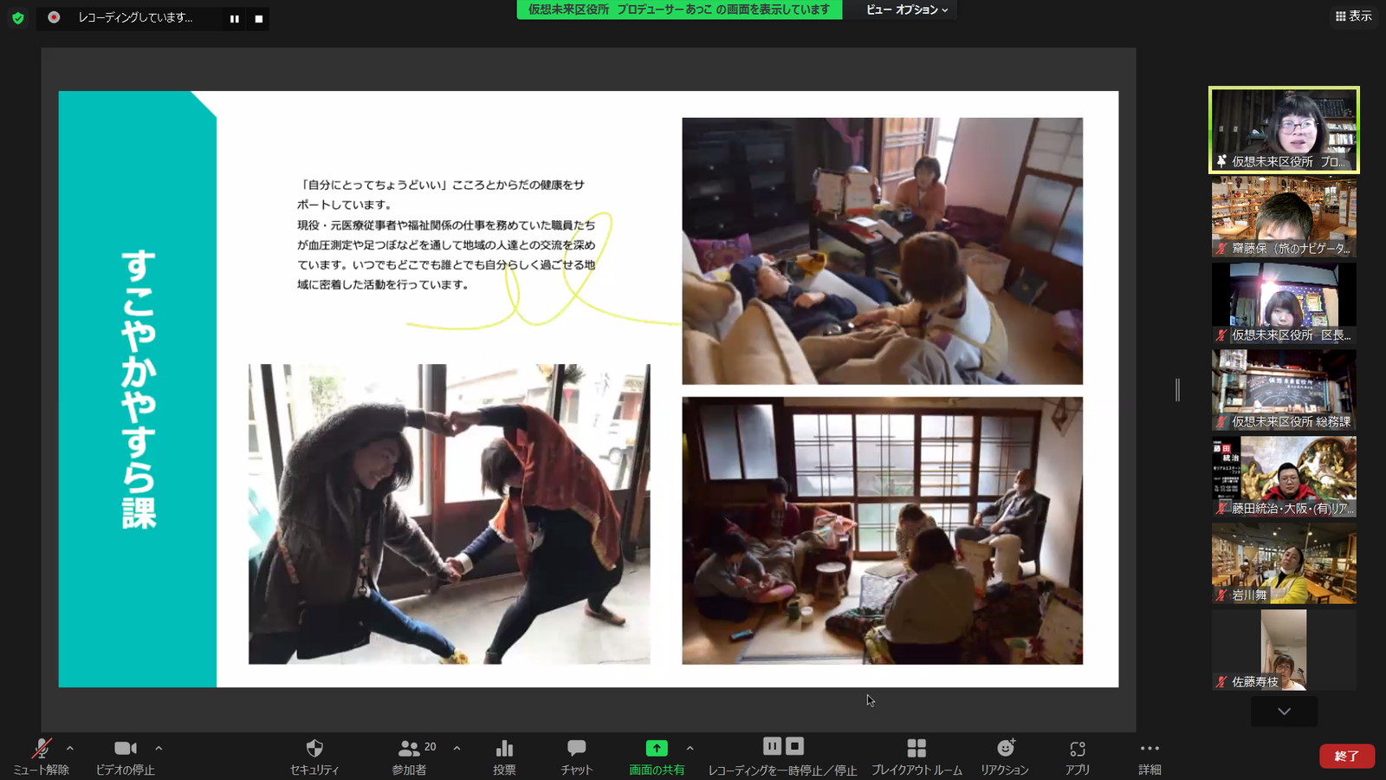Open the Apps icon
This screenshot has height=780, width=1386.
click(1077, 749)
